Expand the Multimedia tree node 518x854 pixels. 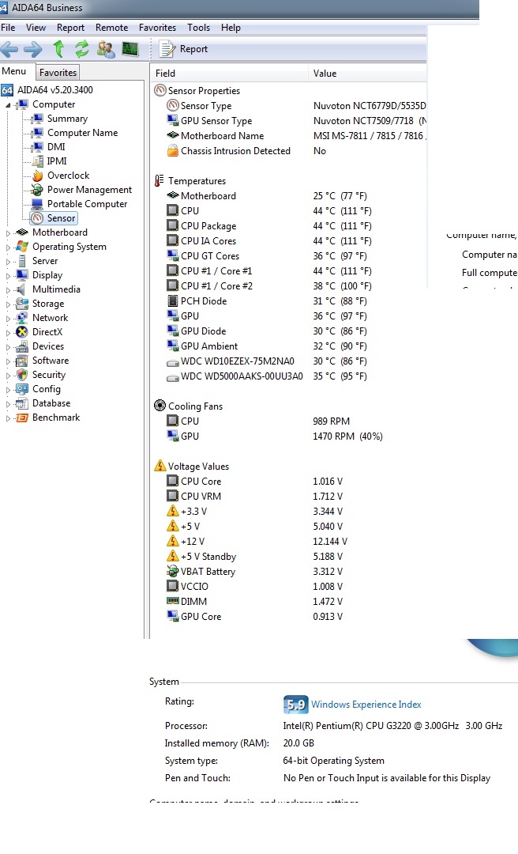coord(8,289)
